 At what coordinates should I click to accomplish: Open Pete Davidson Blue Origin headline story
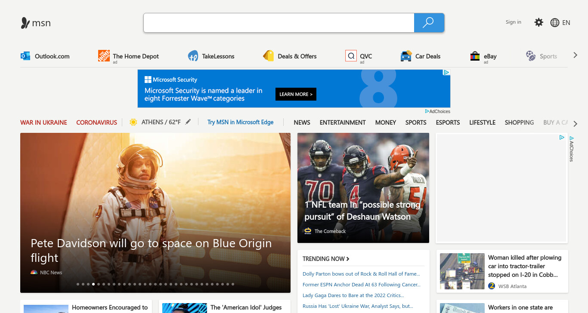click(151, 250)
